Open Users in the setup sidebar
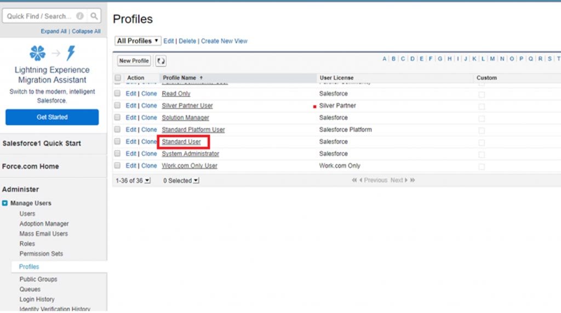The height and width of the screenshot is (313, 561). coord(27,213)
